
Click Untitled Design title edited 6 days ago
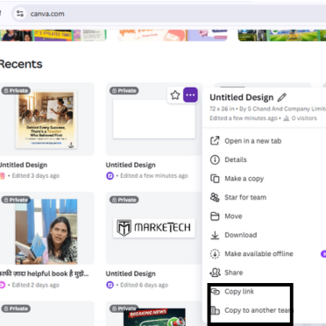coord(131,273)
